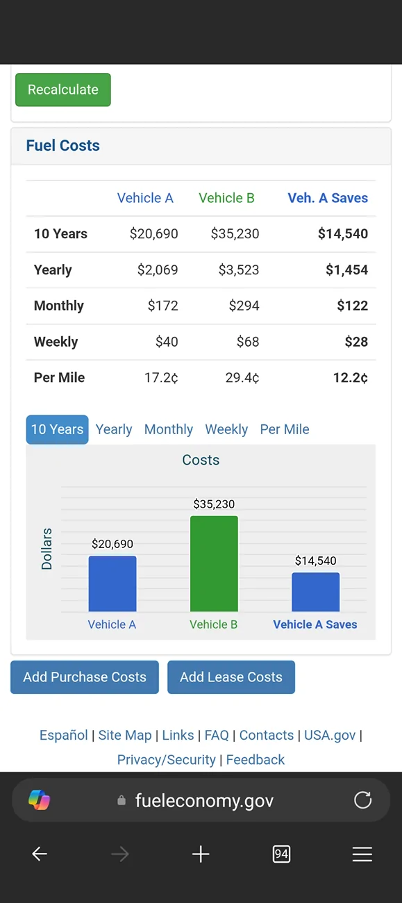Screen dimensions: 402x903
Task: Open the FAQ link
Action: tap(217, 735)
